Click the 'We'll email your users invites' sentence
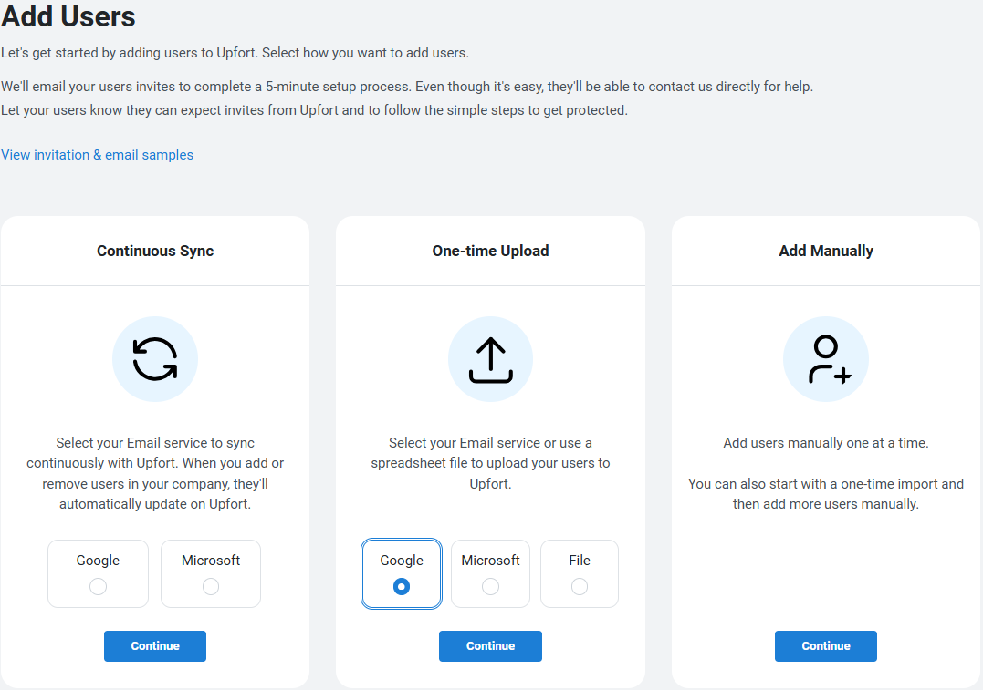The width and height of the screenshot is (983, 690). point(407,87)
